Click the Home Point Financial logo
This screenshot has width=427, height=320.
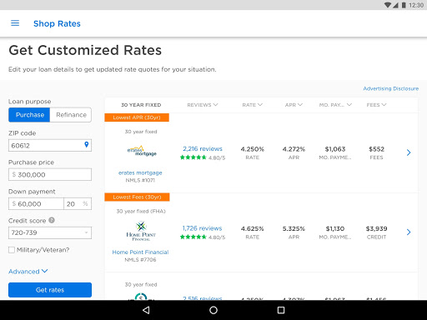[141, 231]
